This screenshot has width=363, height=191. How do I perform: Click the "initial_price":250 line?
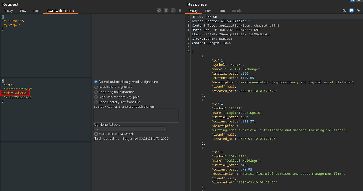231,117
